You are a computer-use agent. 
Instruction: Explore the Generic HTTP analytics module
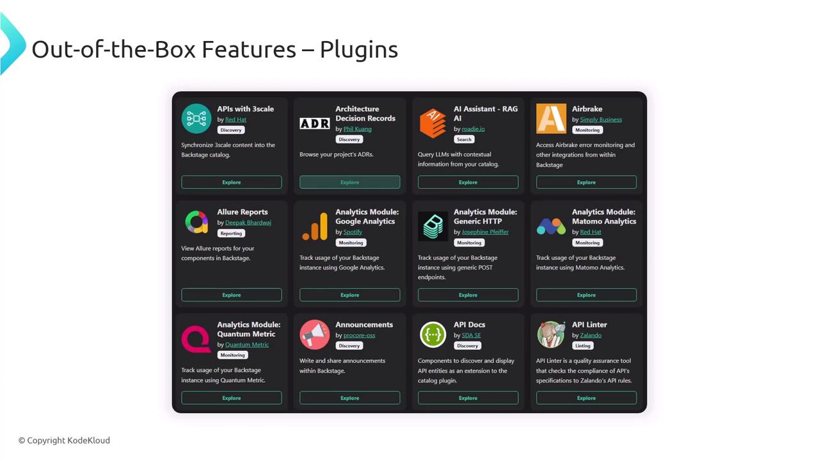[x=468, y=295]
